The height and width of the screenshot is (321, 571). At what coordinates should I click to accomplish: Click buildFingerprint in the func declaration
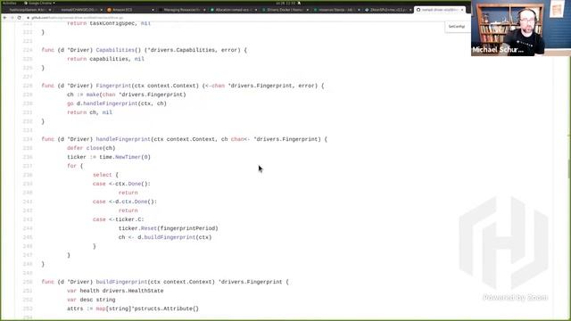(x=121, y=282)
